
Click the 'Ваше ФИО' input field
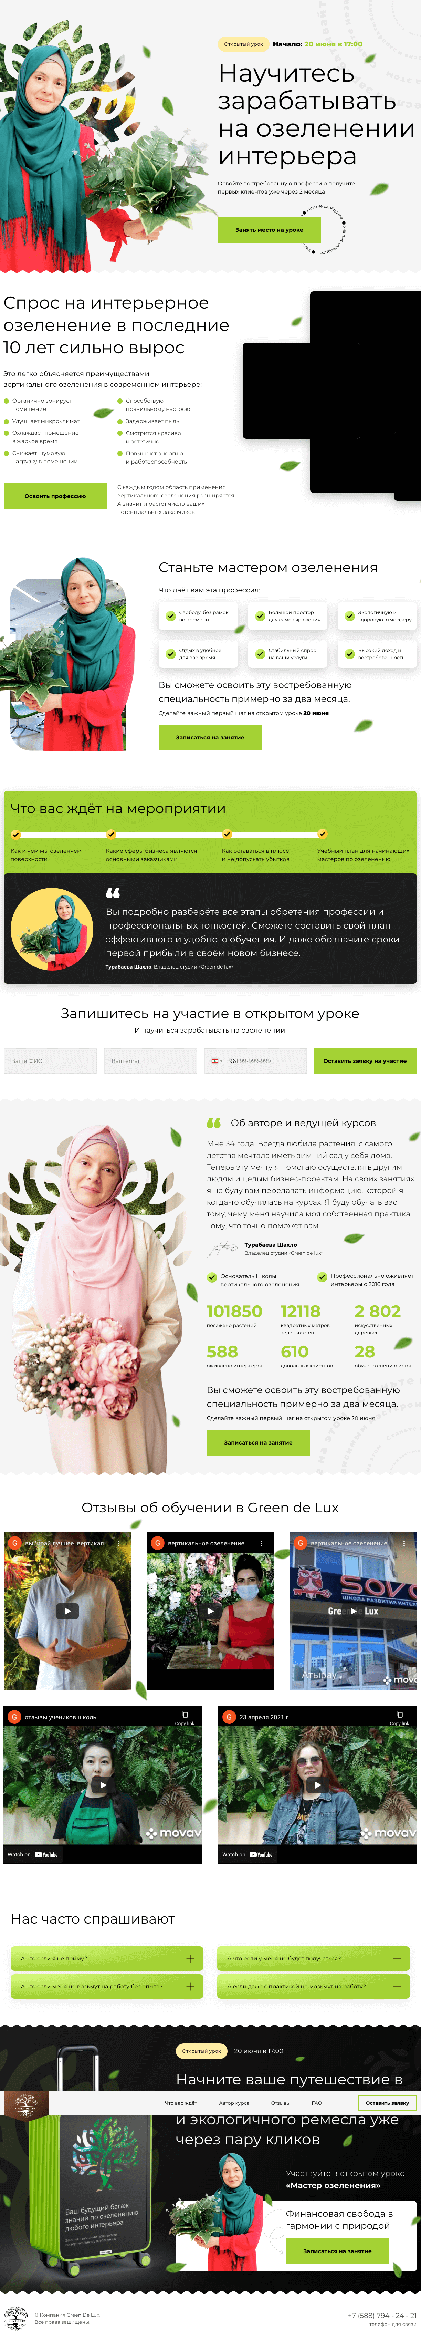[x=50, y=1060]
